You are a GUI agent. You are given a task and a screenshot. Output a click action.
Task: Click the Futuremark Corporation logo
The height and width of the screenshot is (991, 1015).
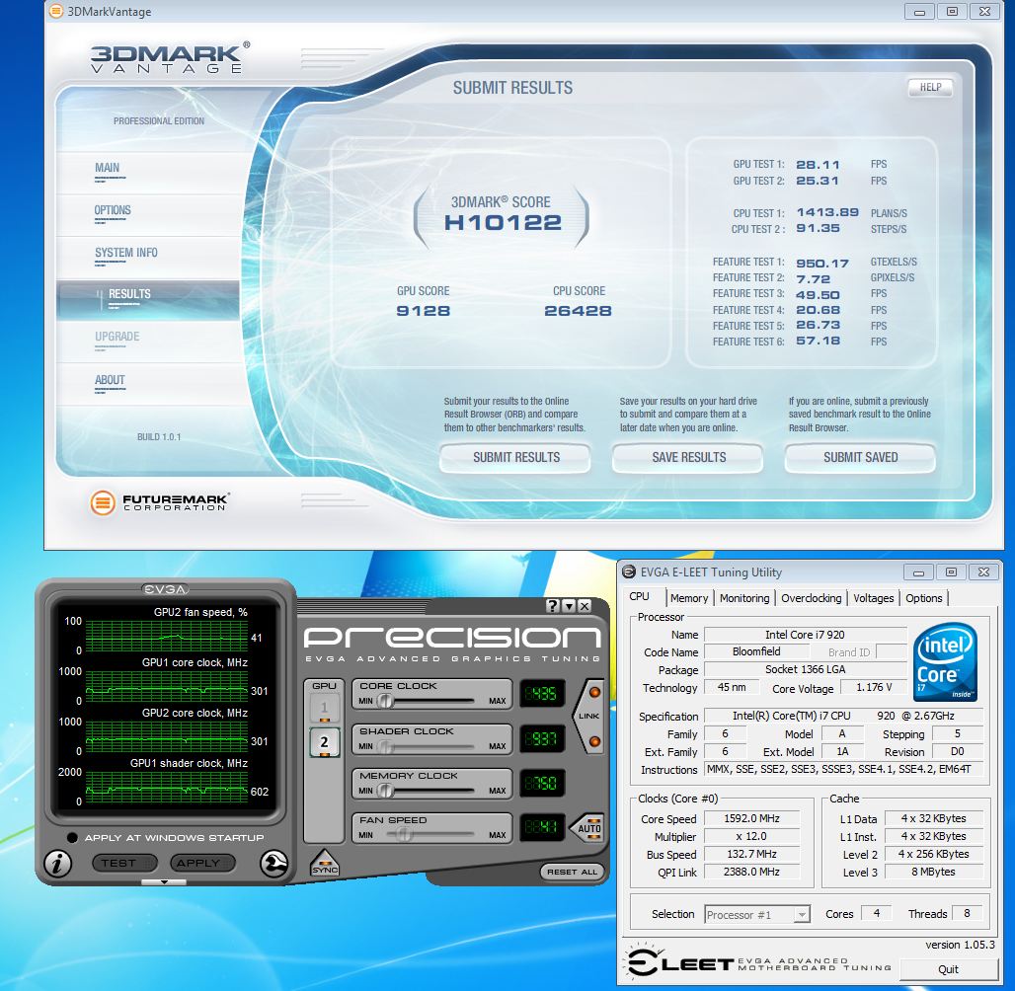click(x=159, y=502)
